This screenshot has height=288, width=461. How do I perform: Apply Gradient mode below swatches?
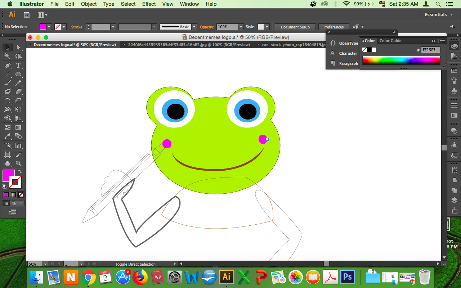tap(13, 194)
